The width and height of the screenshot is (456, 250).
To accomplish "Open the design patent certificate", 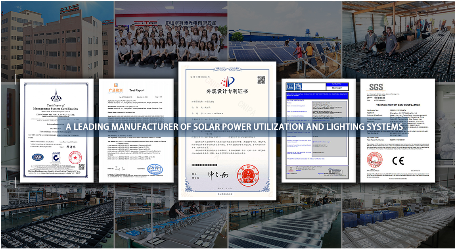I will [227, 131].
